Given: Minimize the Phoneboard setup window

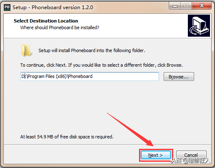Looking at the screenshot, I should click(x=175, y=6).
